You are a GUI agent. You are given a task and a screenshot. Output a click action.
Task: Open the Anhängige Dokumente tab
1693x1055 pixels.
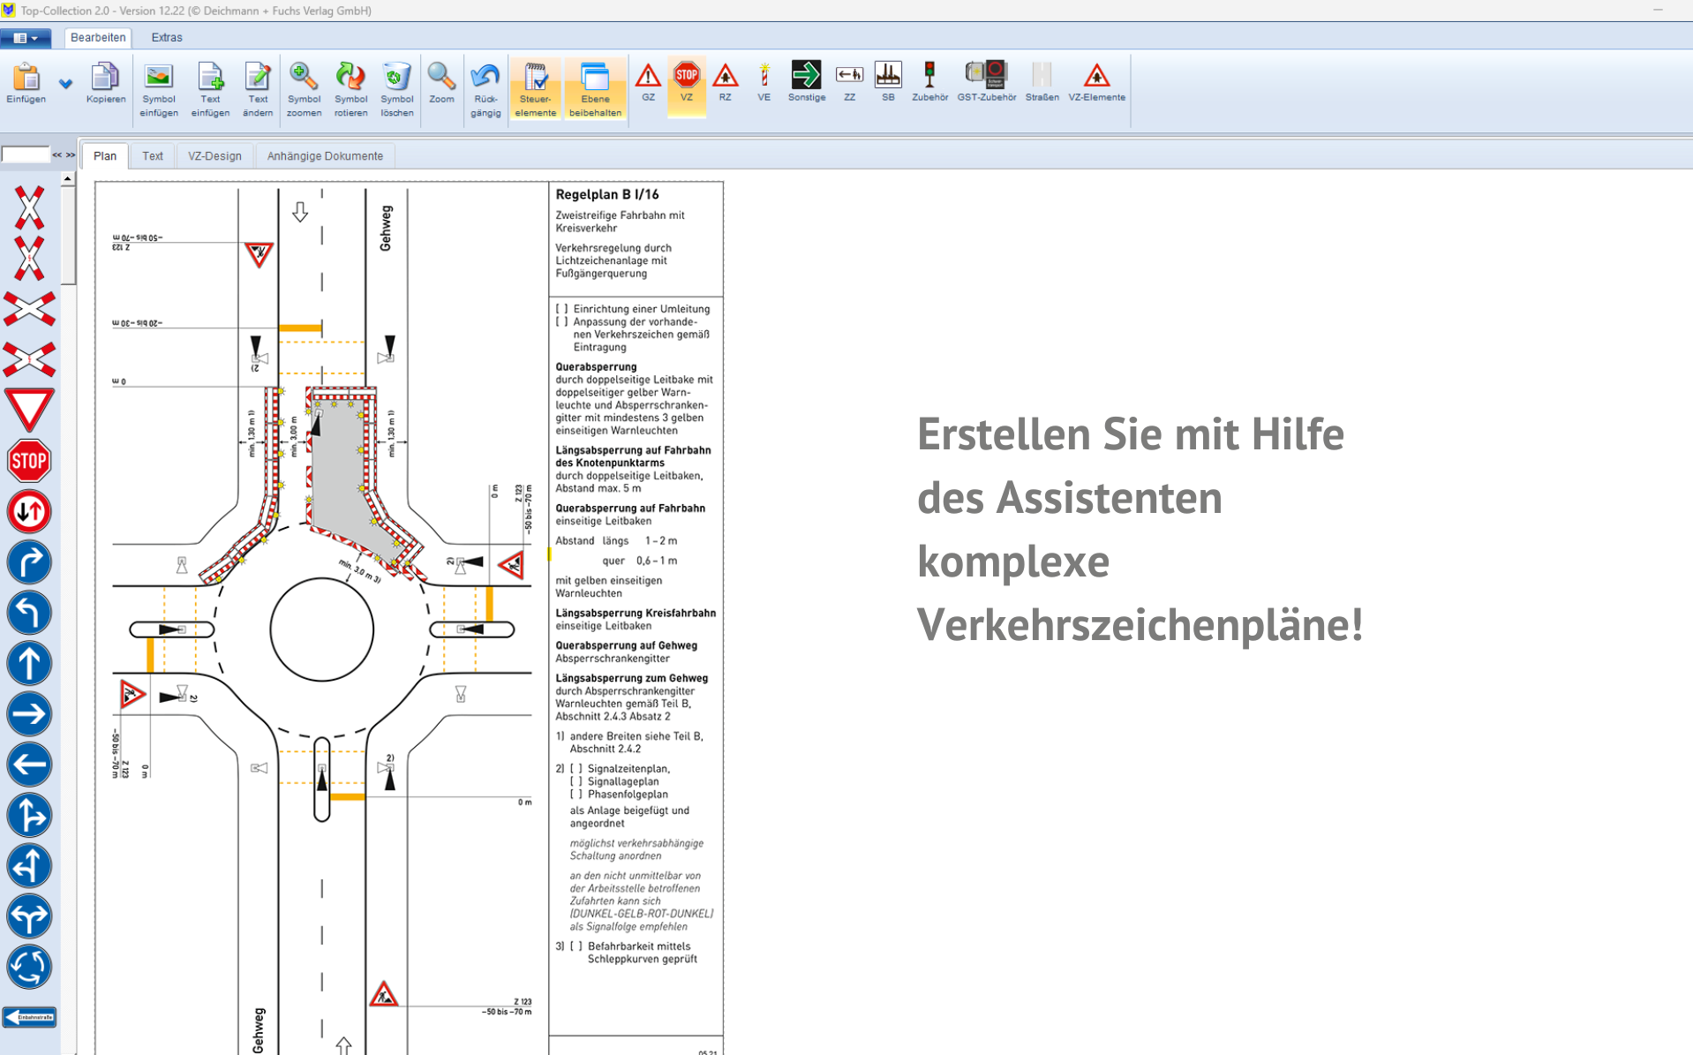[325, 156]
